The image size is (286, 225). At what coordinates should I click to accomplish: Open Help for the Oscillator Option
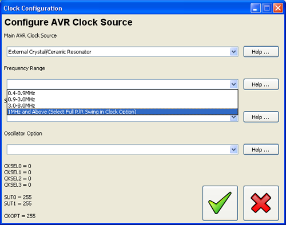coord(261,150)
